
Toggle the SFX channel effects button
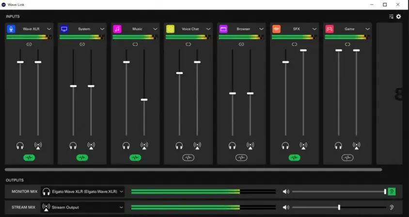tap(295, 158)
